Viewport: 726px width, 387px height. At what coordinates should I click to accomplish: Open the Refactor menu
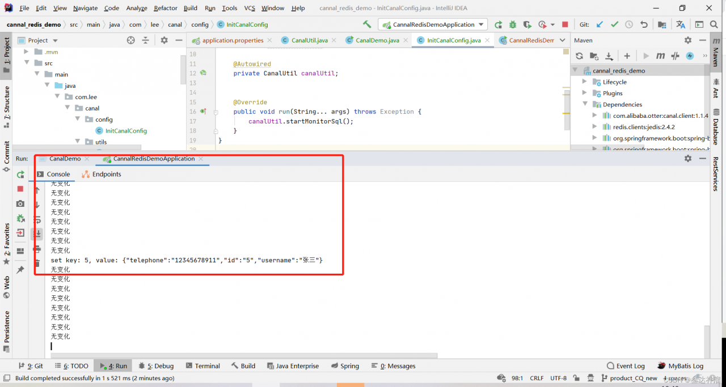click(x=165, y=8)
